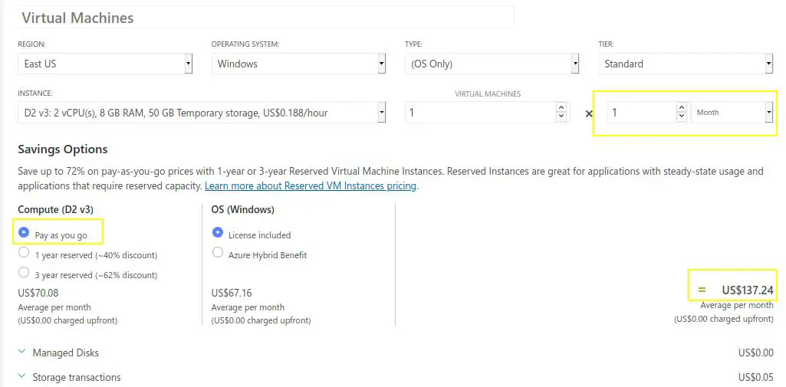
Task: Open the Region dropdown showing East US
Action: tap(105, 64)
